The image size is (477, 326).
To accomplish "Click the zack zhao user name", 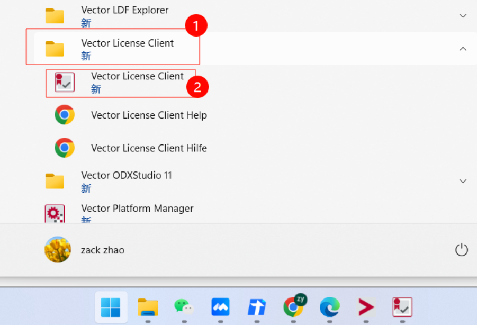I will 103,250.
